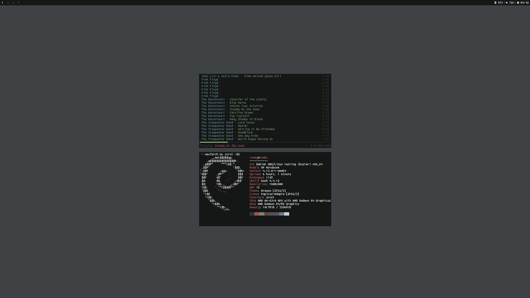Click the clock icon in status bar
The image size is (530, 298).
click(518, 3)
